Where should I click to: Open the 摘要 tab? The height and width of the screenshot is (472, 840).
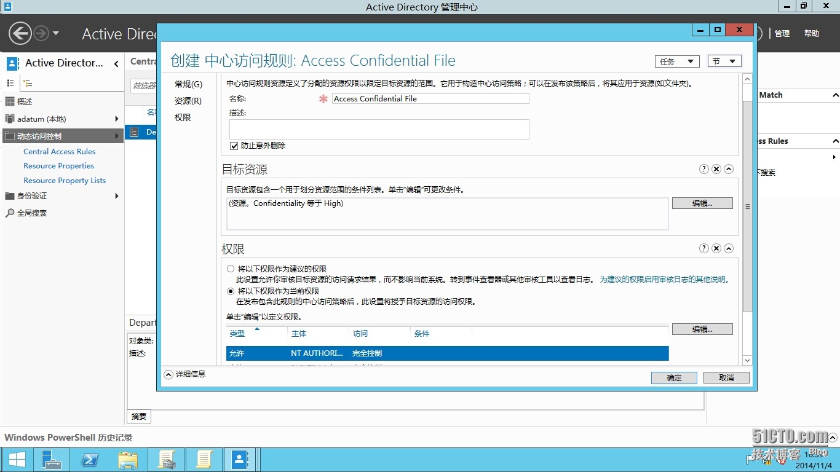139,417
